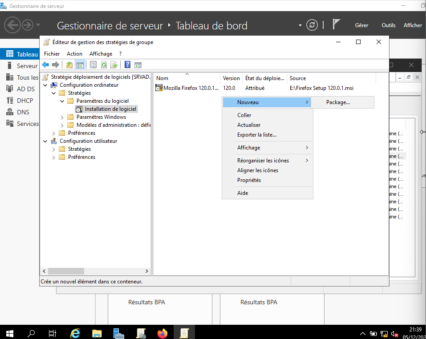Click the green Refresh toolbar icon
Viewport: 426px width, 339px height.
104,65
